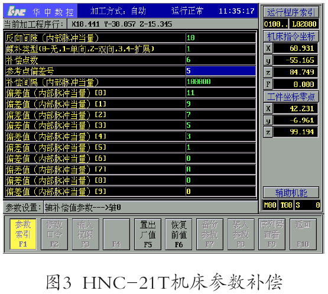The height and width of the screenshot is (294, 328).
Task: Click the 加工方式: 自动 mode indicator
Action: (118, 11)
